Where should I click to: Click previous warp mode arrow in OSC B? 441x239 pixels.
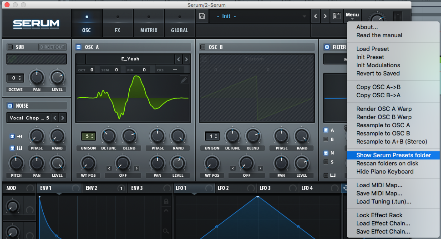233,168
